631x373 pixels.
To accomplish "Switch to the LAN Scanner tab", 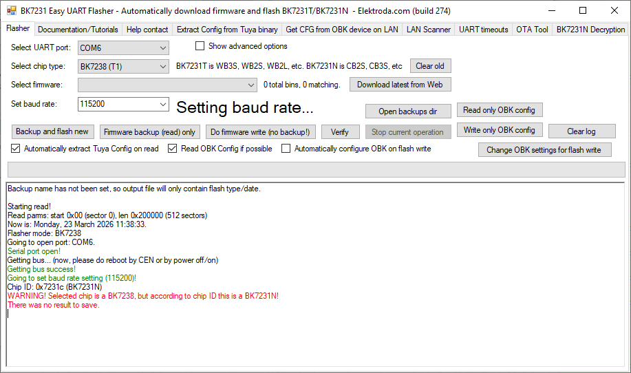I will [x=429, y=30].
